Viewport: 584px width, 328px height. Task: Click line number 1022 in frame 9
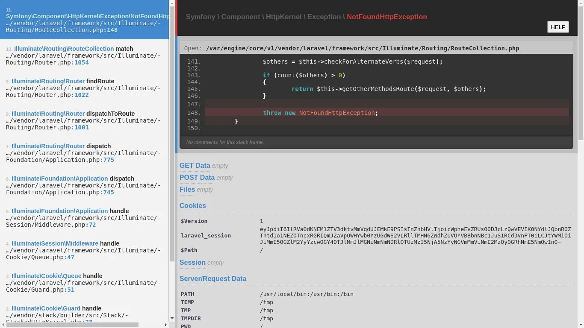(82, 95)
